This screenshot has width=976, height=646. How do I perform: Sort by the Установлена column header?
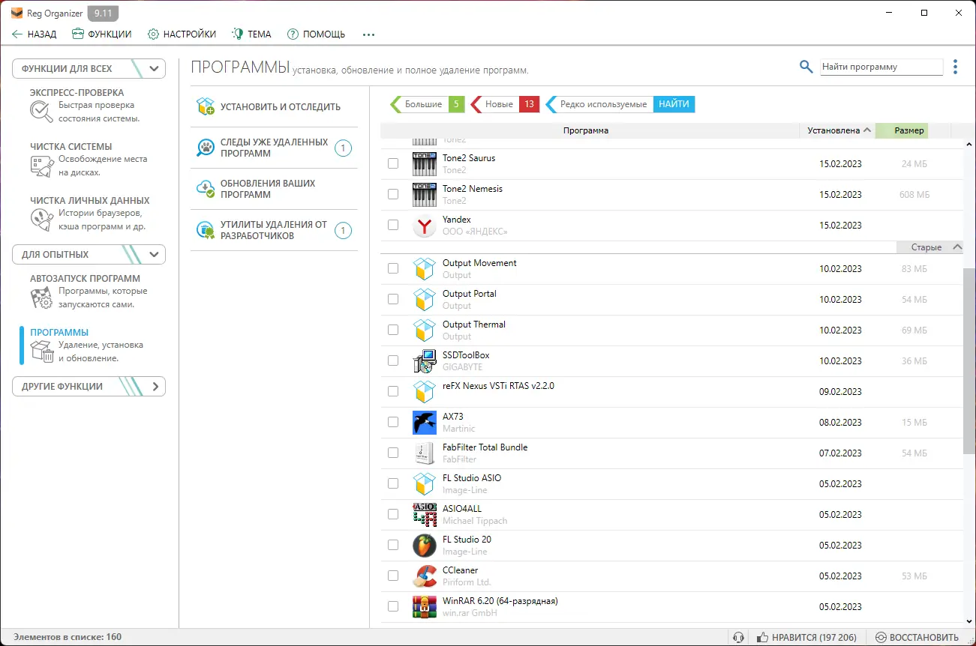tap(836, 130)
